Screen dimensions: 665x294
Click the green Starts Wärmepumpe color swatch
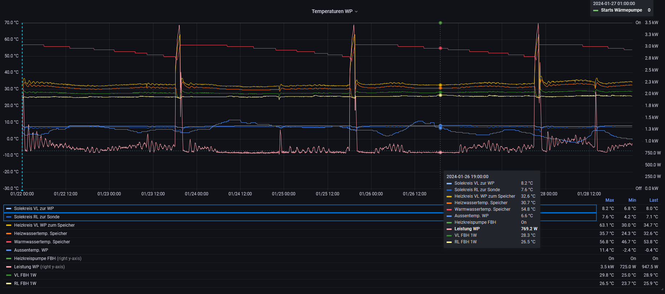[596, 10]
